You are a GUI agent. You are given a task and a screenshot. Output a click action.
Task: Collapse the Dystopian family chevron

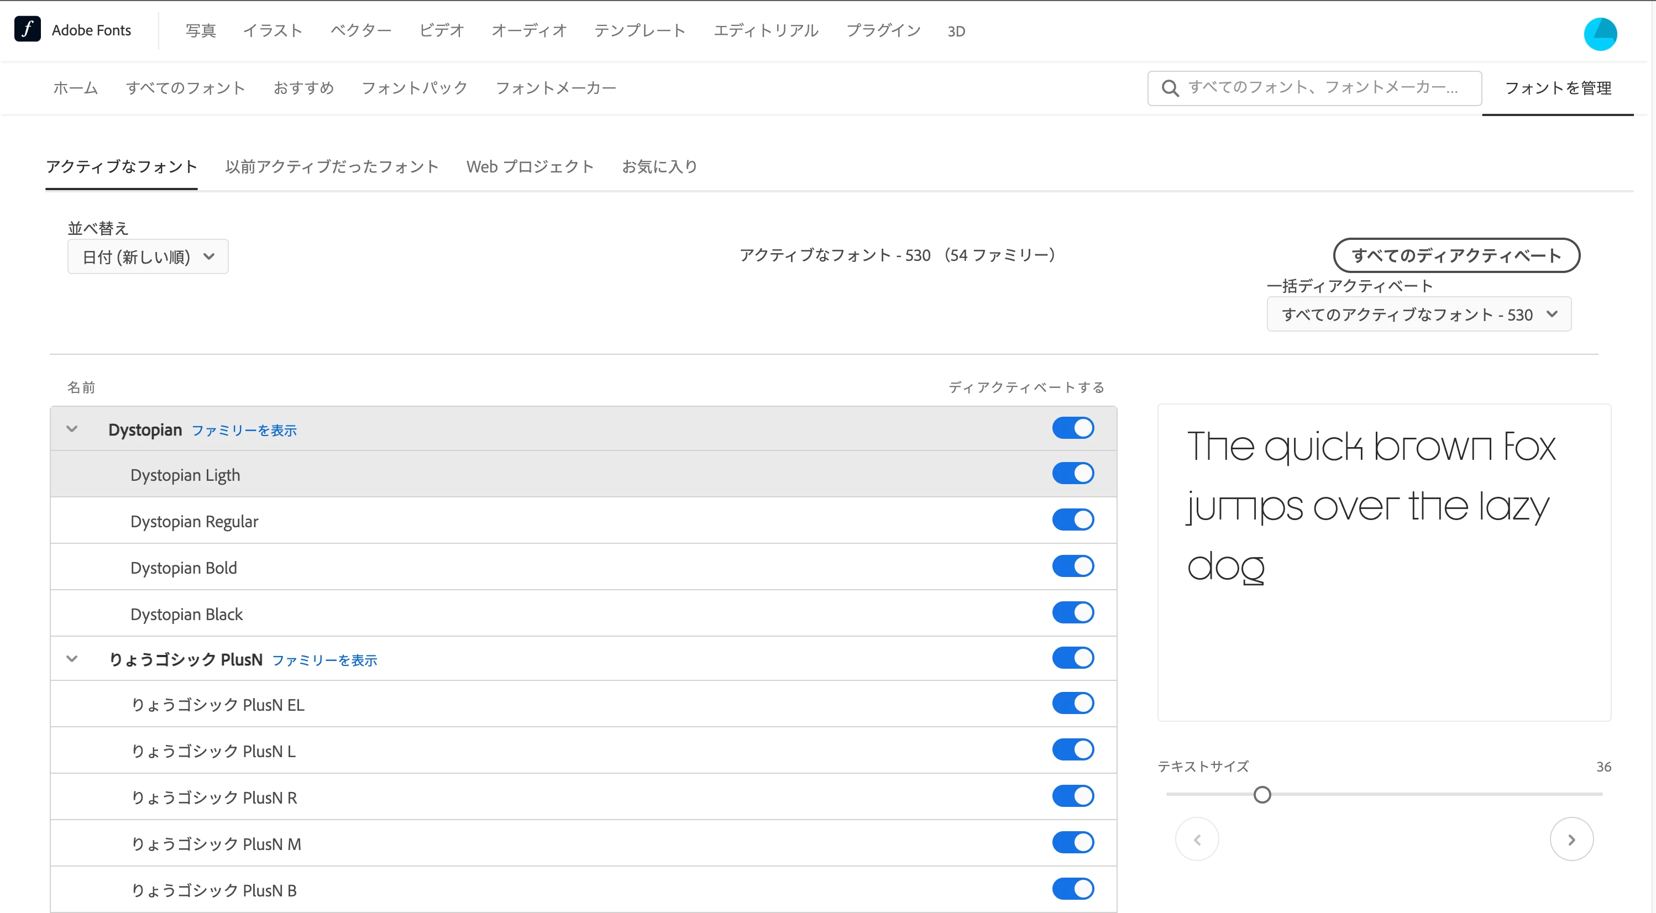[x=72, y=429]
